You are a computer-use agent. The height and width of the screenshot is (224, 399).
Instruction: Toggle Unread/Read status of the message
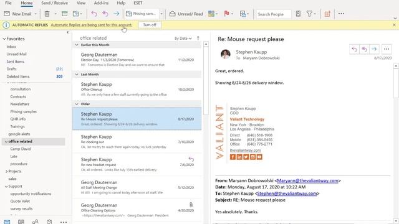click(x=186, y=14)
